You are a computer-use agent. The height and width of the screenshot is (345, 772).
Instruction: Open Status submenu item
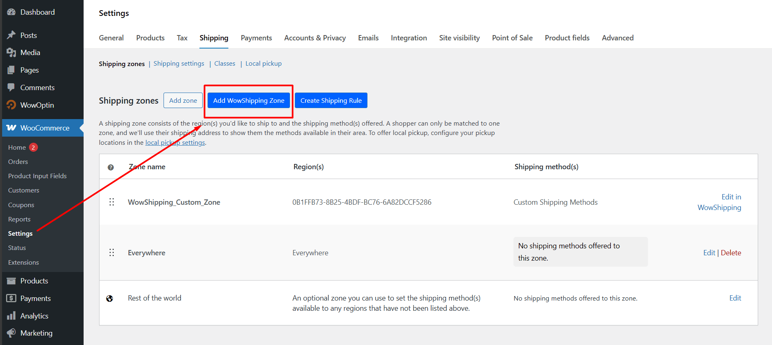tap(17, 248)
